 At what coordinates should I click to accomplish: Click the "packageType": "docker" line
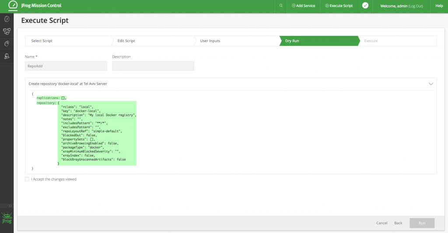pos(83,147)
